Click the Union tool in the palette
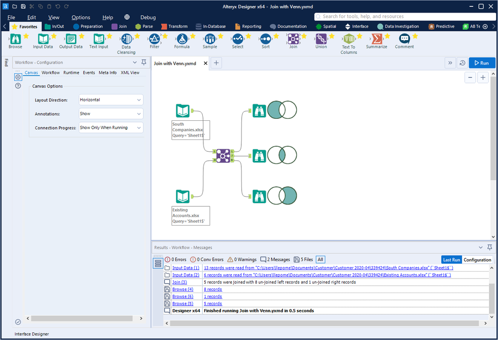 [321, 39]
